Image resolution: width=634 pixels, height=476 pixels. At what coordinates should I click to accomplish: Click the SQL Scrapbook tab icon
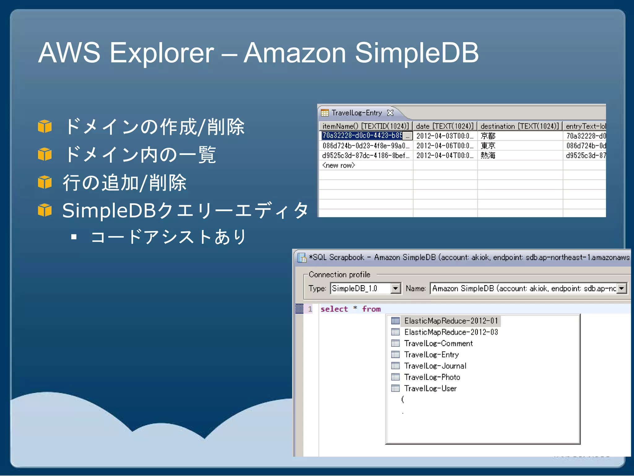pyautogui.click(x=302, y=258)
